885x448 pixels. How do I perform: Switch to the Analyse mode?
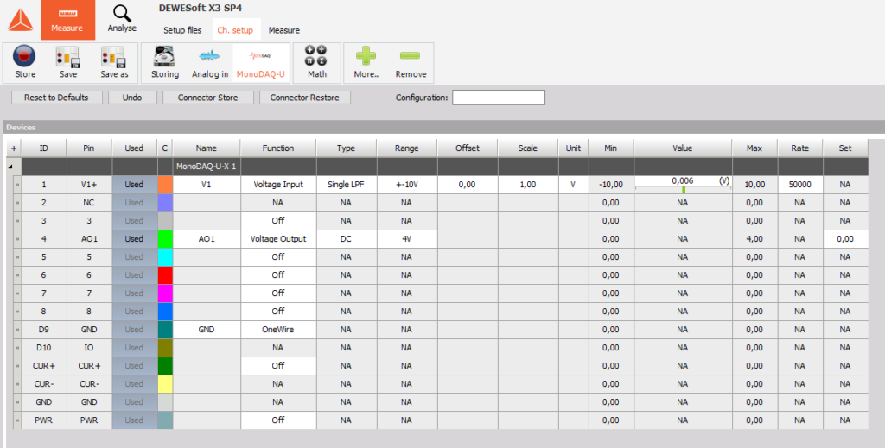(122, 19)
